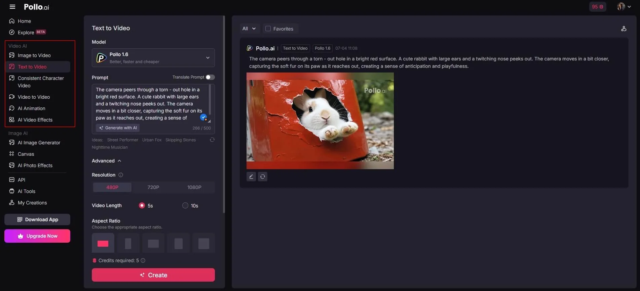This screenshot has height=291, width=640.
Task: Open the hamburger menu icon
Action: tap(12, 7)
